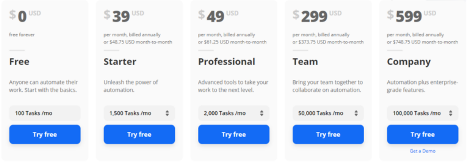Select the Starter plan title
The height and width of the screenshot is (162, 467).
[120, 62]
